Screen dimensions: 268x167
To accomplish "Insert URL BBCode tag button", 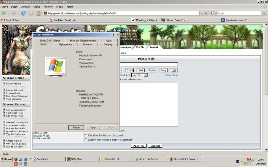I will coord(174,70).
